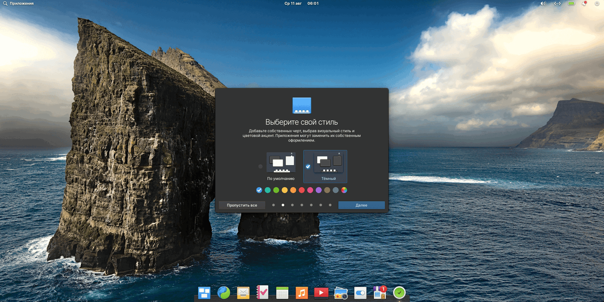604x302 pixels.
Task: Go to the third onboarding page dot
Action: pyautogui.click(x=292, y=205)
